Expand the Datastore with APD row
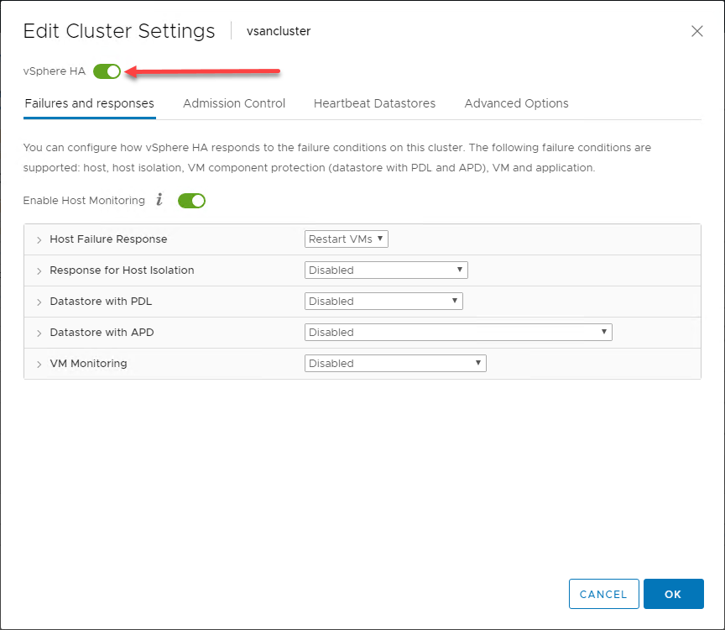This screenshot has height=630, width=725. tap(39, 333)
